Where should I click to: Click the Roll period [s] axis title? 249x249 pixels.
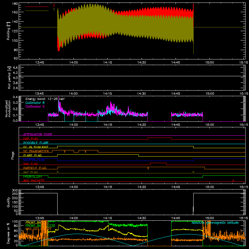(9, 78)
